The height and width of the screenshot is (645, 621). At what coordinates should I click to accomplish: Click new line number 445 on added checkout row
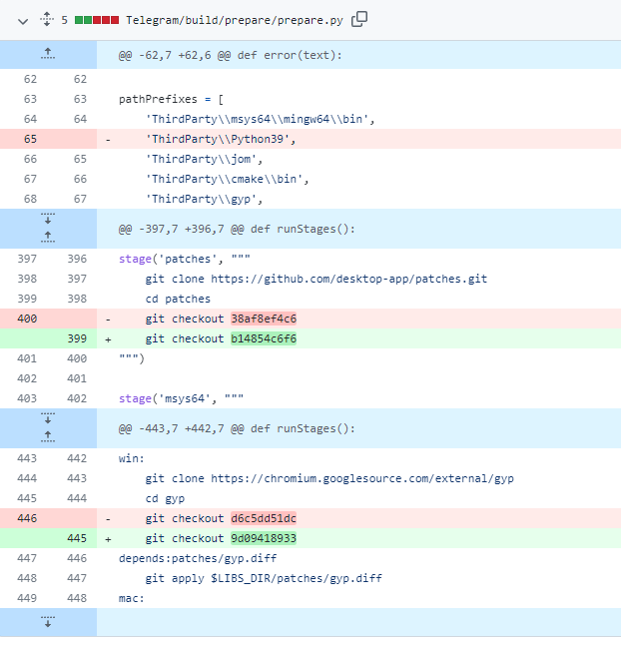[x=77, y=538]
